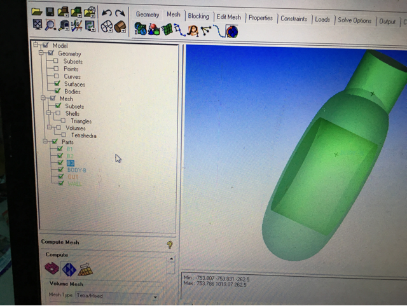Collapse the Parts tree node
Image resolution: width=407 pixels, height=306 pixels.
45,141
